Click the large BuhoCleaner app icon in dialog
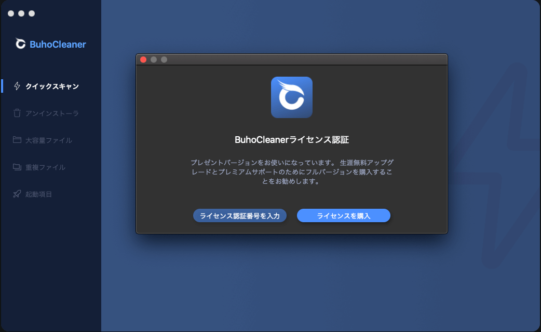This screenshot has width=541, height=332. click(292, 97)
